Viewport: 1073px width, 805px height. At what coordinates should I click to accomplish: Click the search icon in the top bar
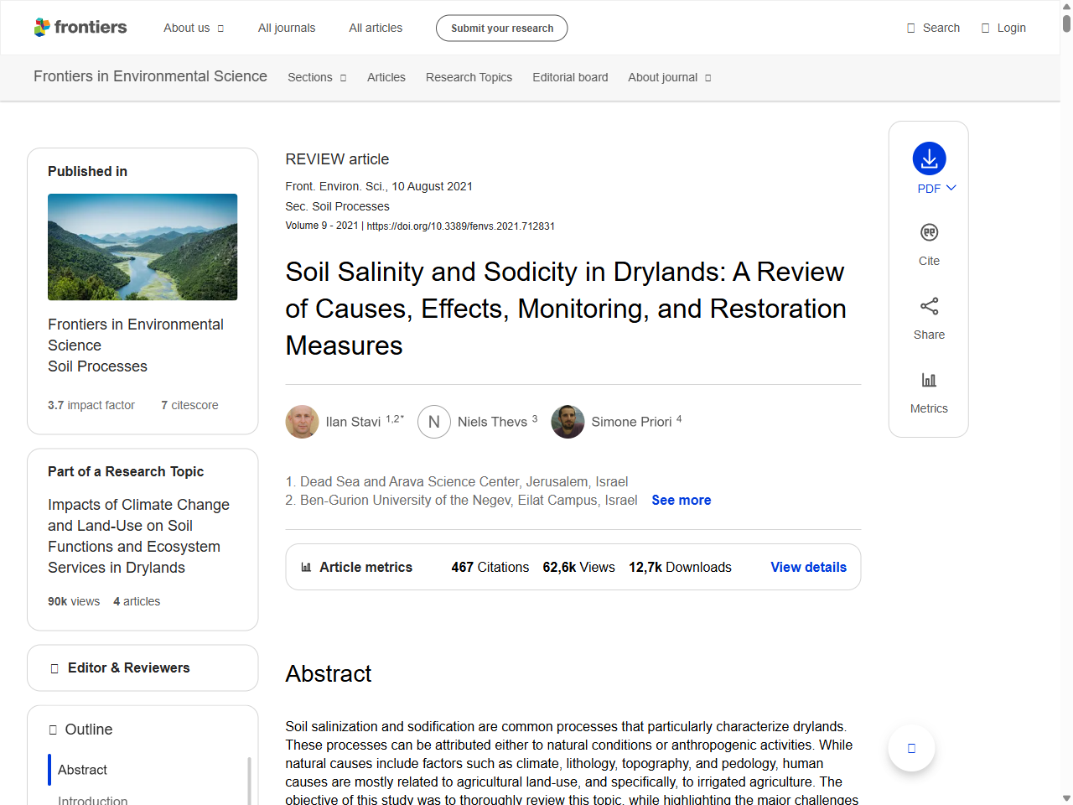911,28
